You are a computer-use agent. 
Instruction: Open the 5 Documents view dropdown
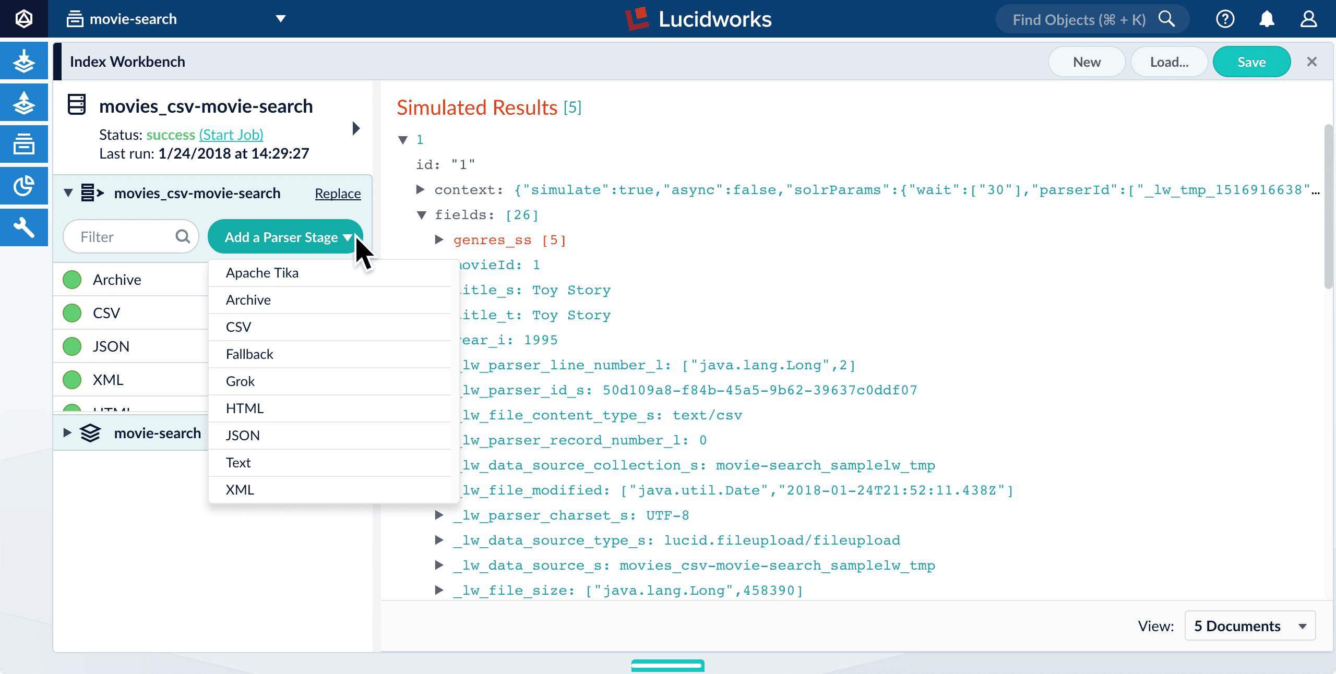[x=1250, y=626]
